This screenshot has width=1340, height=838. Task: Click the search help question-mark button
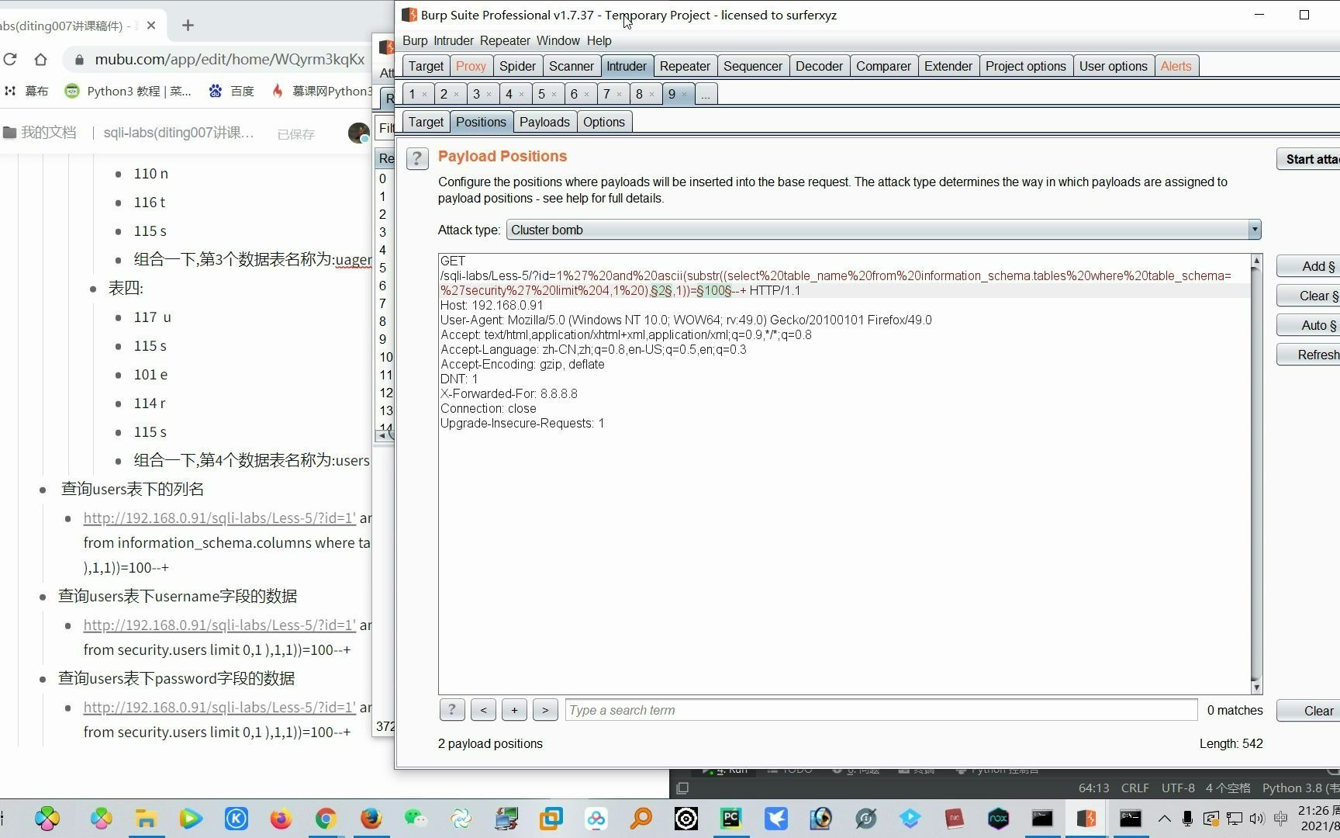452,710
